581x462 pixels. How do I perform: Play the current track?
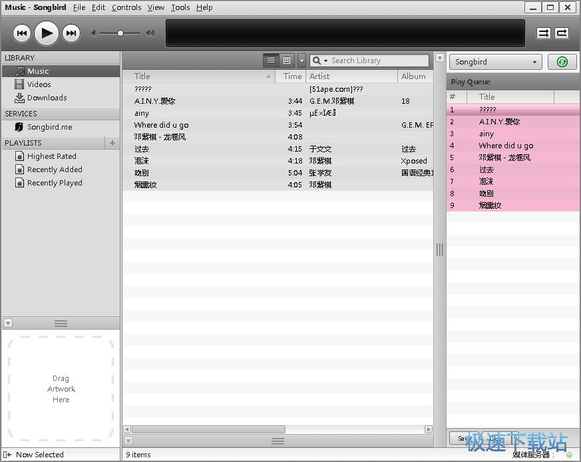tap(47, 33)
